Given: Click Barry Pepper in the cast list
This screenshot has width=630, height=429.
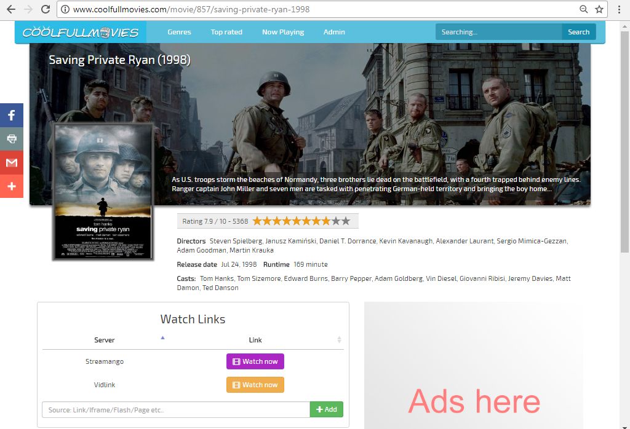Looking at the screenshot, I should tap(351, 278).
